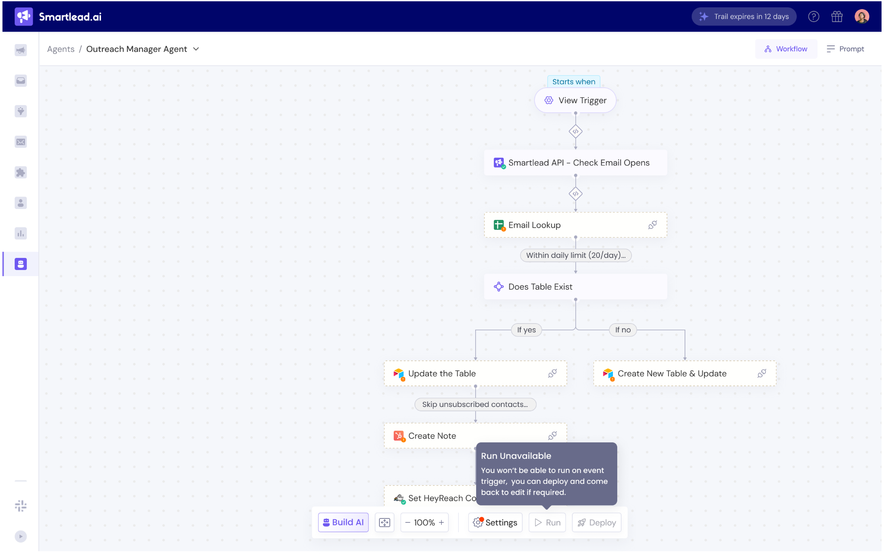Click link icon on Create Note node

(x=552, y=435)
